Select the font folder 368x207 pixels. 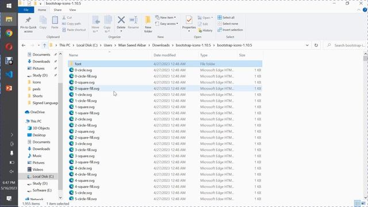coord(165,64)
